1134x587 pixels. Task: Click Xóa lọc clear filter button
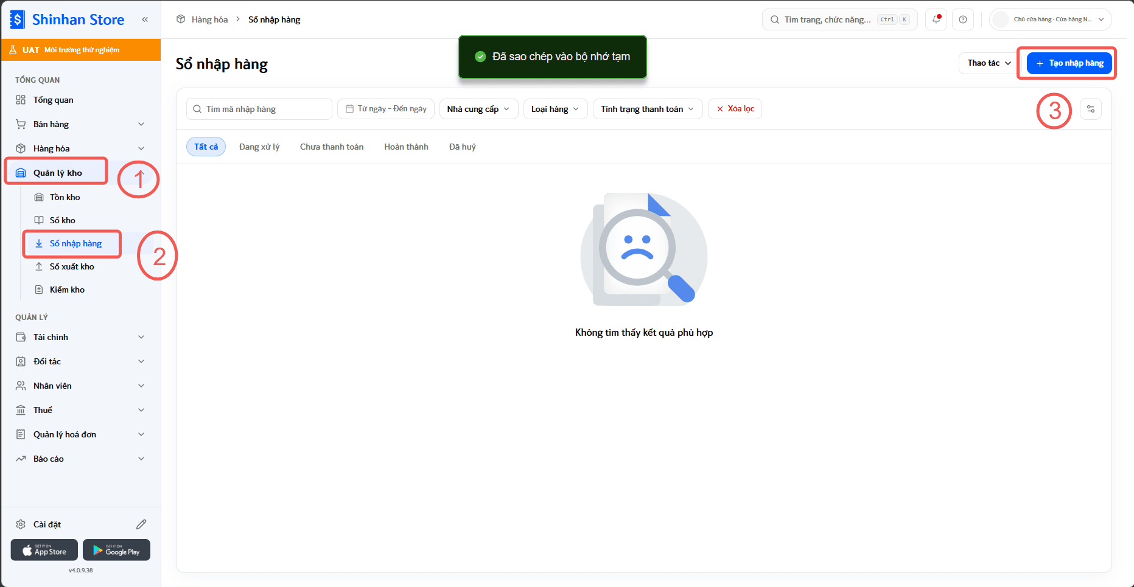click(735, 109)
